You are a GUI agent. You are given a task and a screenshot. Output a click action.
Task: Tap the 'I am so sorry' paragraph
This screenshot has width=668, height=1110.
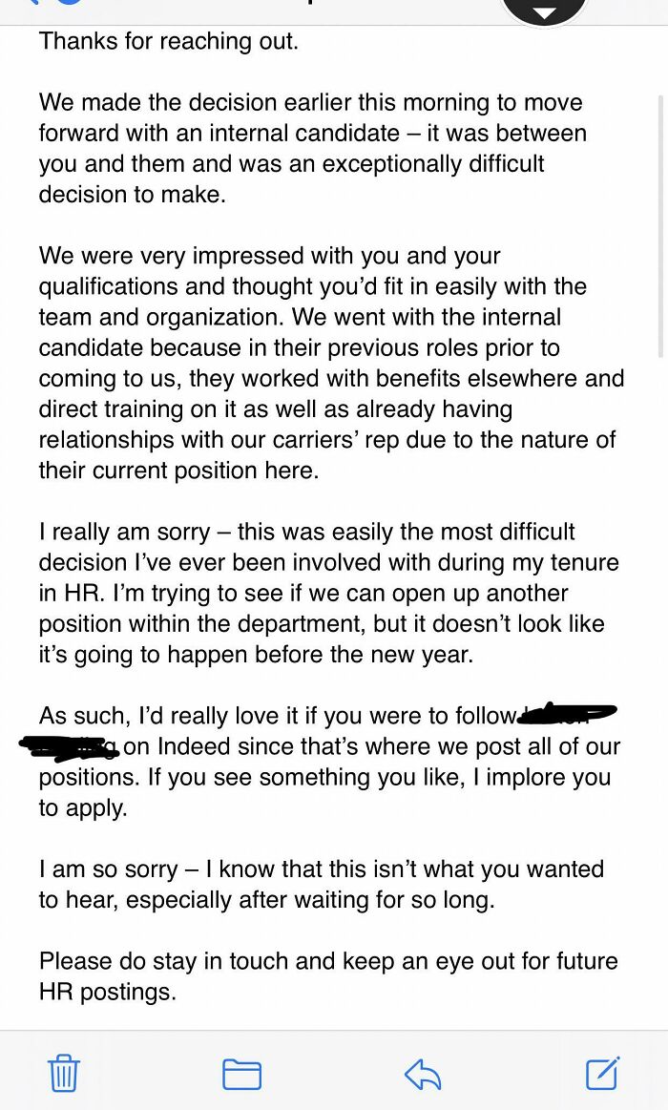(322, 884)
